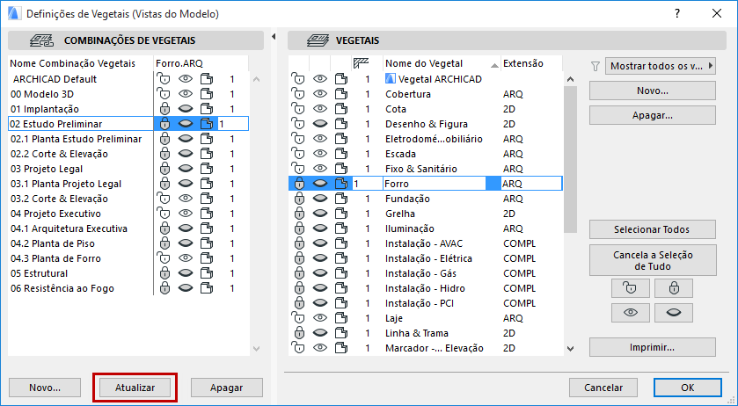This screenshot has width=738, height=406.
Task: Click lock icon of Instalação - Gás
Action: (299, 273)
